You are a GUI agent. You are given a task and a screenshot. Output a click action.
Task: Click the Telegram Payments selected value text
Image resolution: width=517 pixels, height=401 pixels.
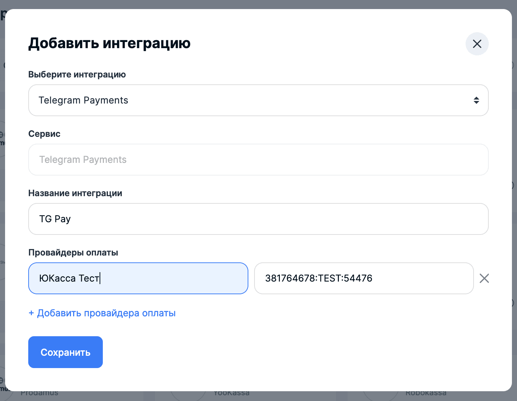point(83,100)
